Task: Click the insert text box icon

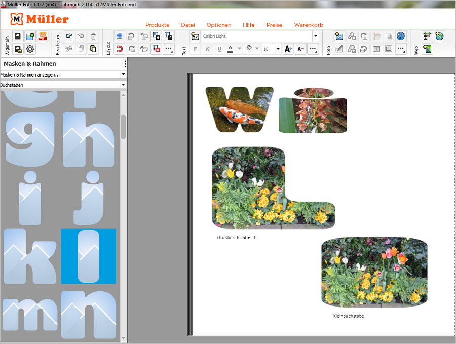Action: (195, 36)
